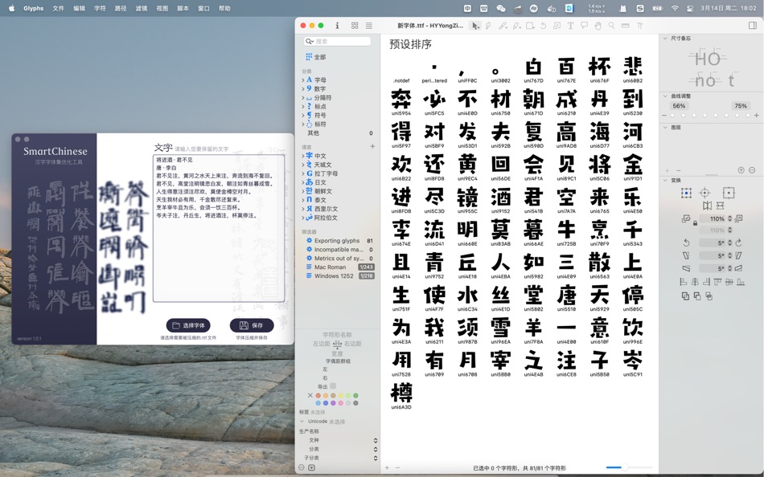Toggle the scale proportion lock icon
Screen dimensions: 764x477
[695, 223]
